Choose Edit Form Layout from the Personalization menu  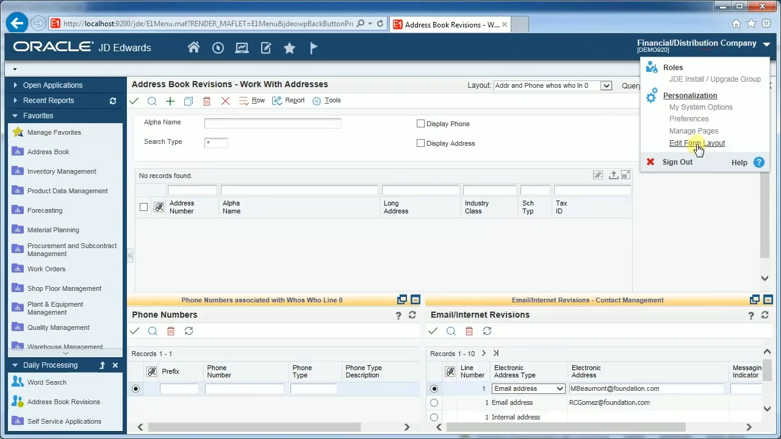[697, 143]
